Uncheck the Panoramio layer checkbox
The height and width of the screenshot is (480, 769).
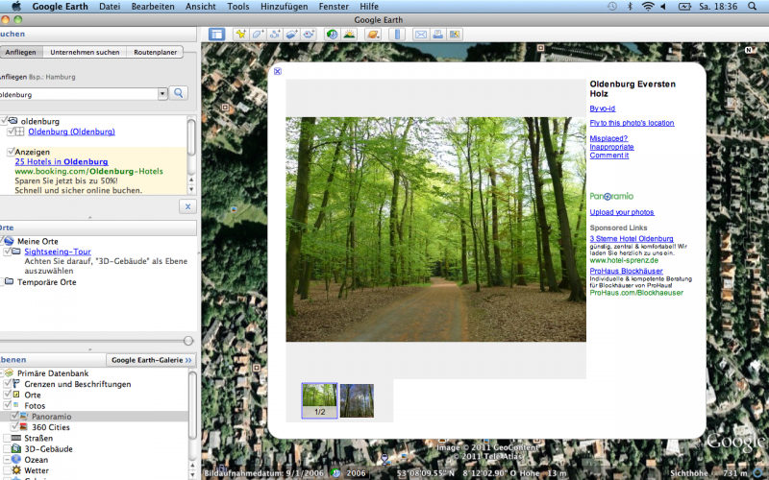14,417
